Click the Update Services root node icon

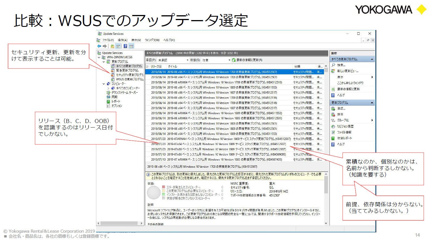pos(99,53)
